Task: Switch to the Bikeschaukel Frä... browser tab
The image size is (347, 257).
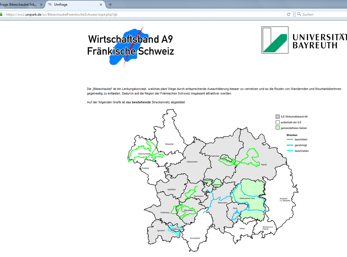Action: tap(18, 5)
